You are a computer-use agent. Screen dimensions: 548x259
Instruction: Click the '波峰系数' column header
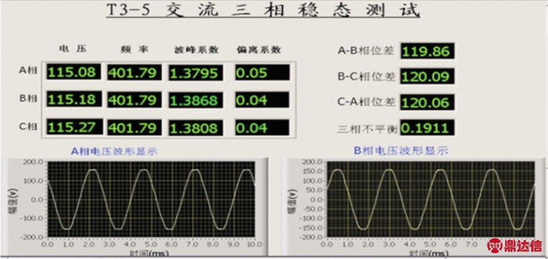point(196,50)
